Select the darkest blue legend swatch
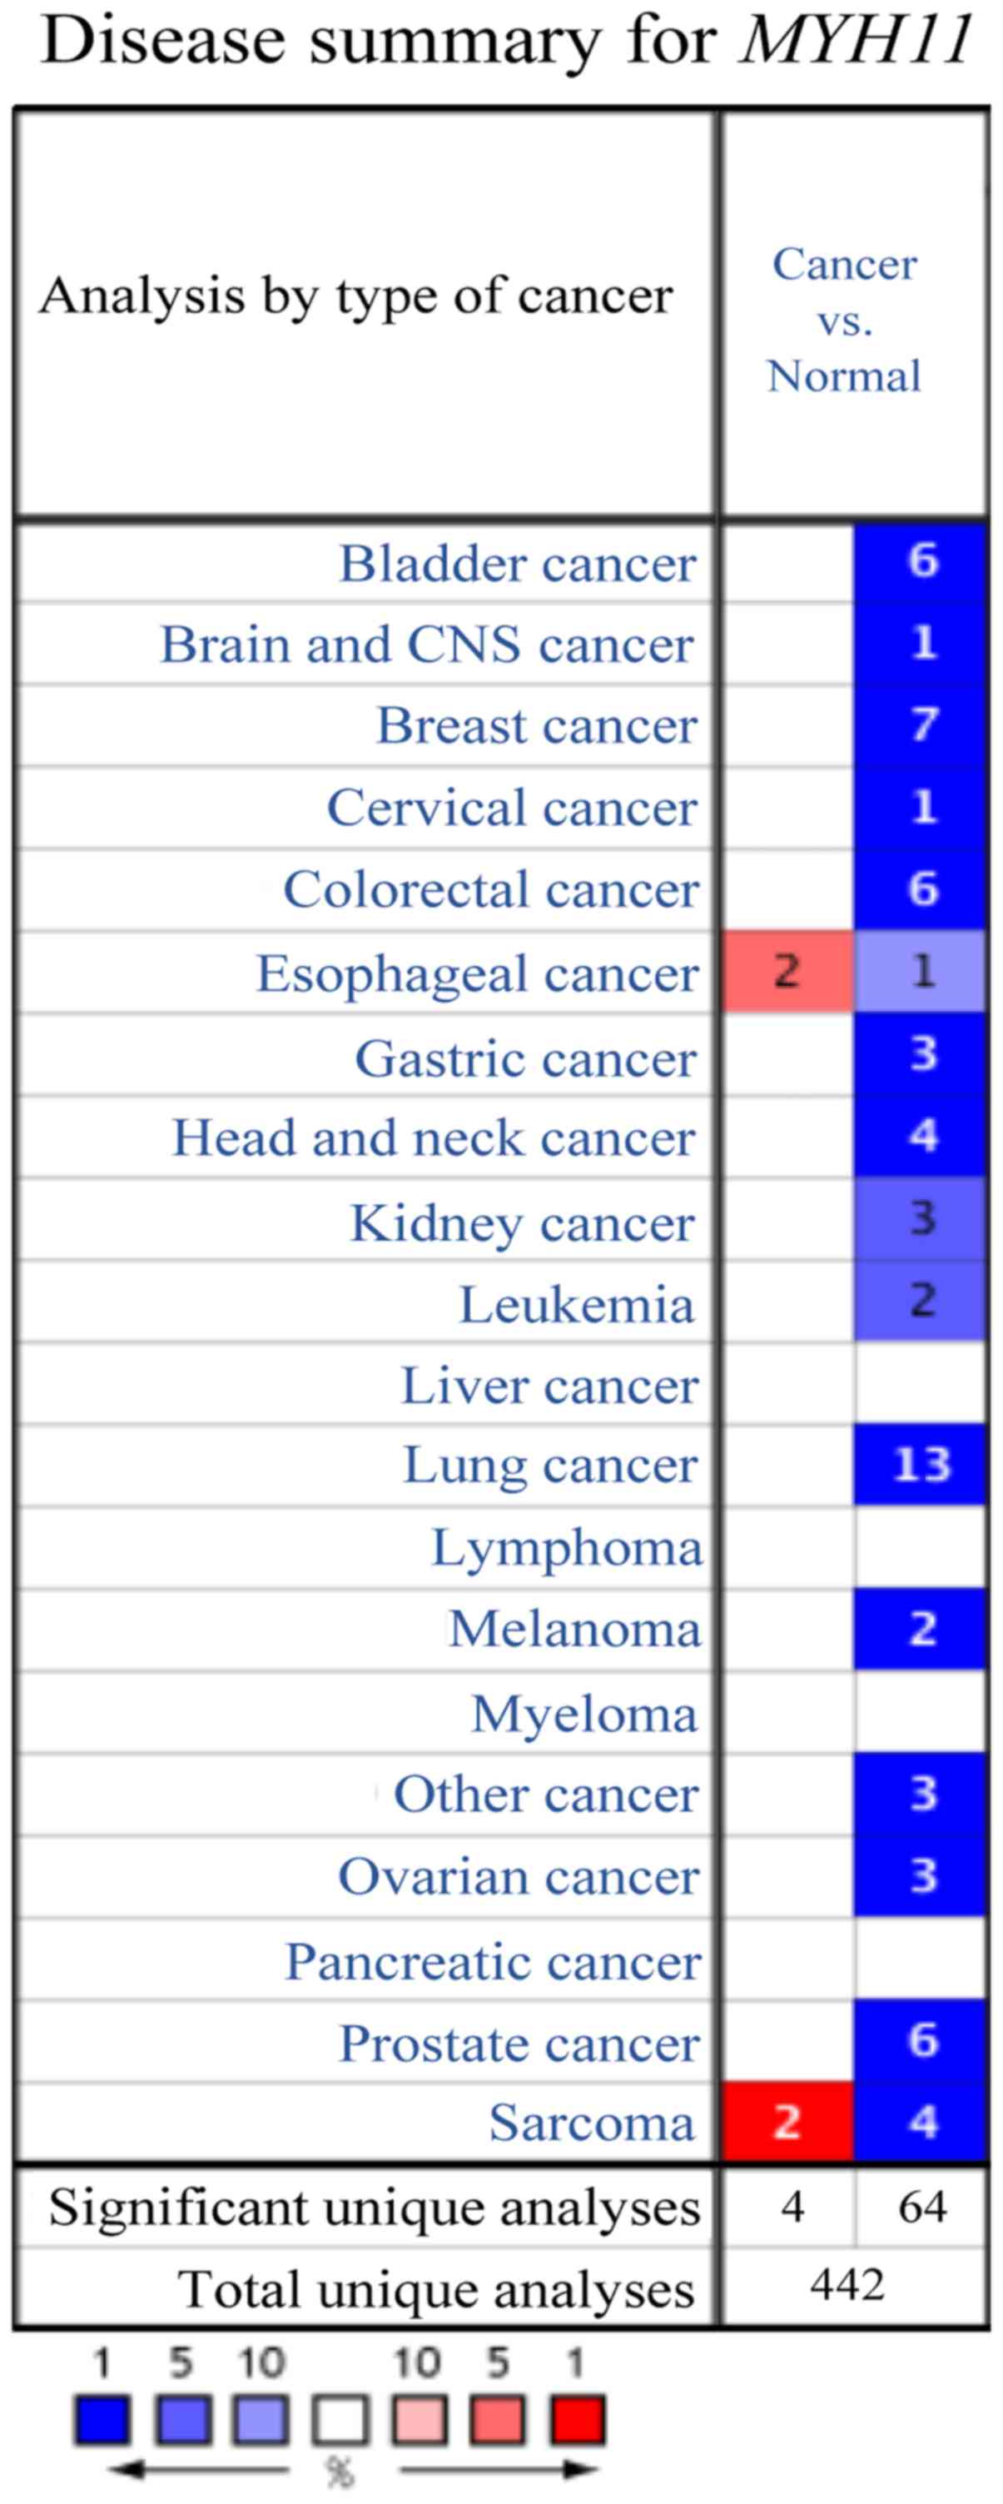This screenshot has width=1003, height=2504. [x=102, y=2419]
